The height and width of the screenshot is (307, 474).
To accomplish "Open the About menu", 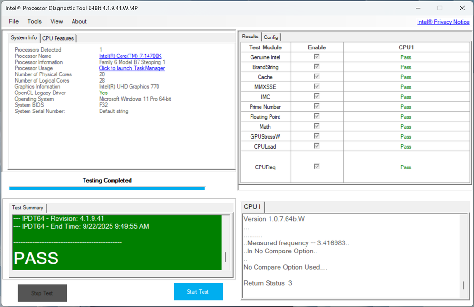I will (x=79, y=21).
